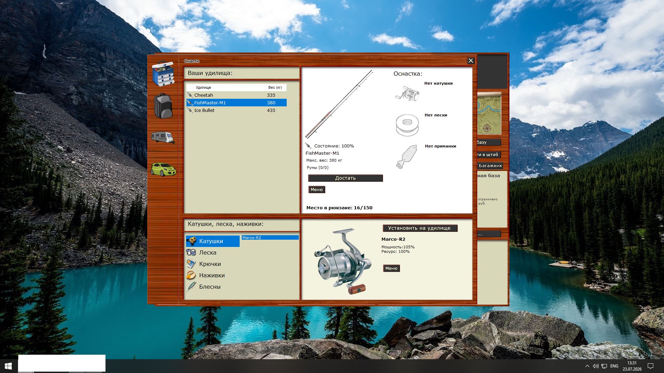The width and height of the screenshot is (664, 373).
Task: Click the empty fishing line spool slot
Action: pyautogui.click(x=407, y=125)
